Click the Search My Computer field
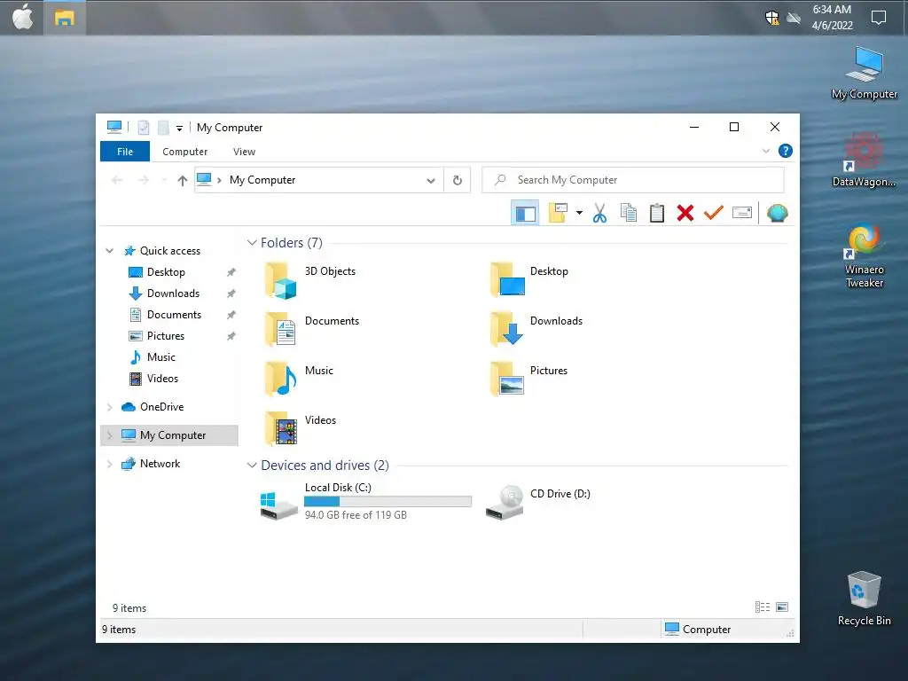This screenshot has width=908, height=681. coord(633,180)
